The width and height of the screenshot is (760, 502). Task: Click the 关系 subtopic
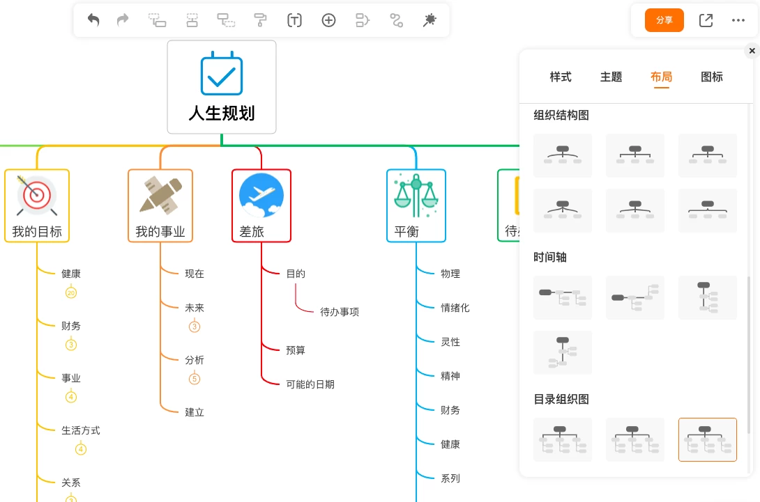(70, 483)
